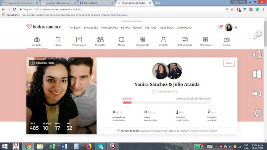Open Excel from the taskbar
This screenshot has width=267, height=150.
pyautogui.click(x=52, y=147)
